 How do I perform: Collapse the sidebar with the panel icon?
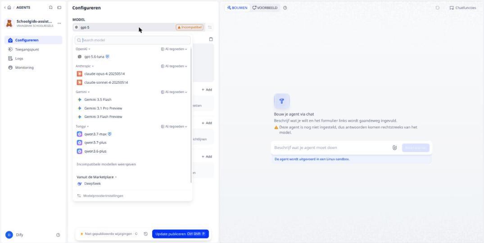[x=59, y=7]
